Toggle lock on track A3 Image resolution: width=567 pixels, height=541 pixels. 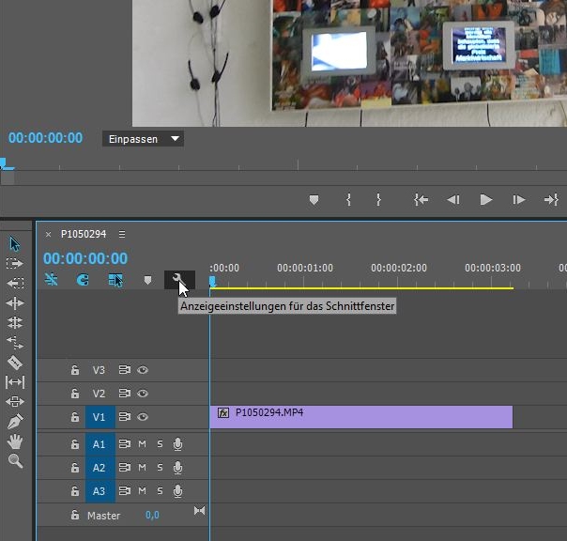(x=75, y=491)
